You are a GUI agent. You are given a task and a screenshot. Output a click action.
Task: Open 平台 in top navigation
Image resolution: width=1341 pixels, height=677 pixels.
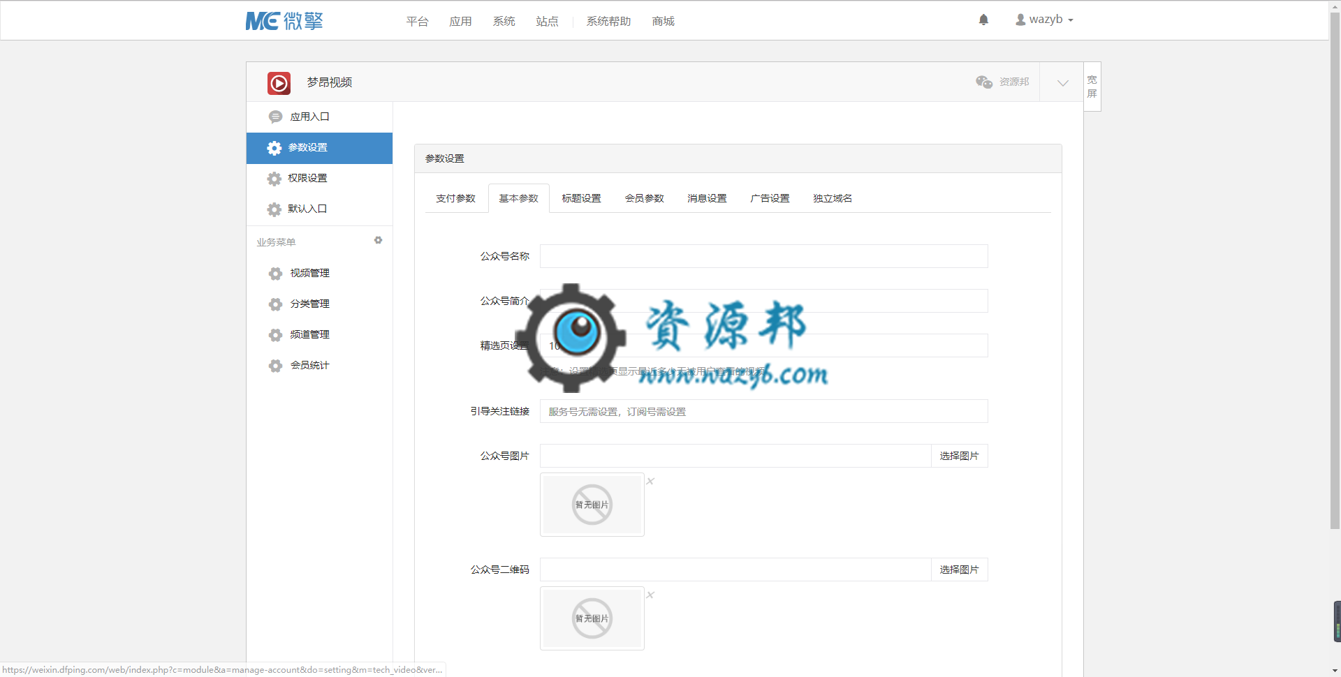coord(417,22)
